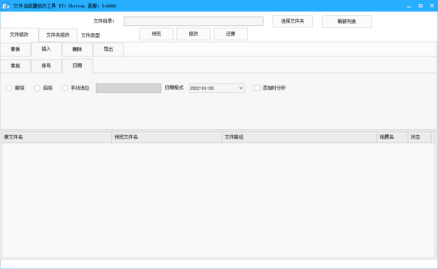Open the 日期格式 dropdown
Image resolution: width=438 pixels, height=269 pixels.
click(x=217, y=88)
